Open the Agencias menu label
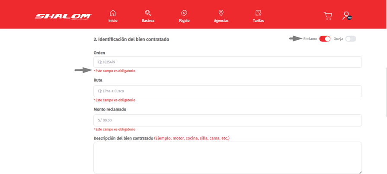Viewport: 387px width, 174px height. 221,21
